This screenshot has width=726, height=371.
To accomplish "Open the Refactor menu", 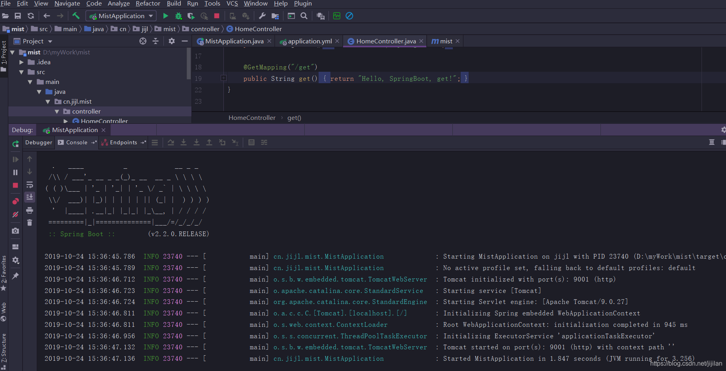I will coord(148,4).
